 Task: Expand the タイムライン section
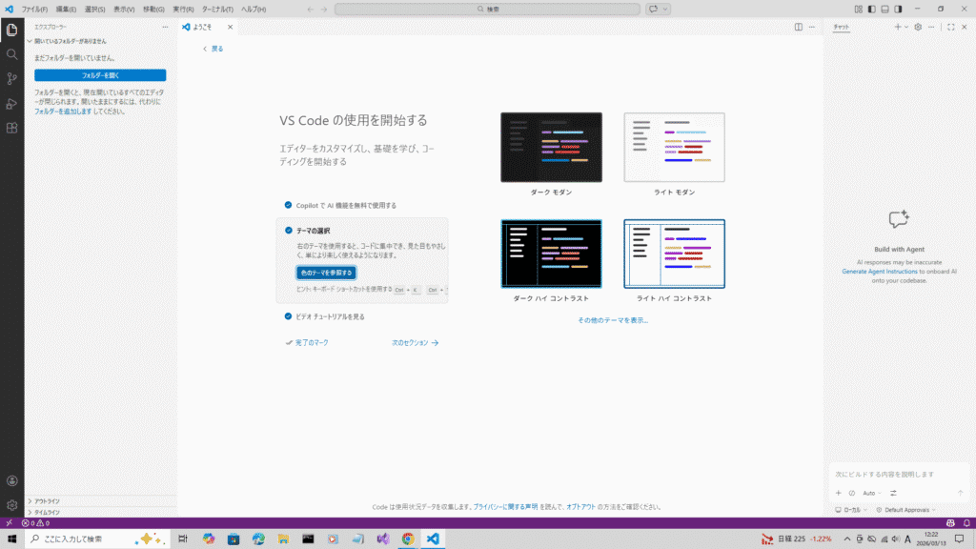click(x=48, y=512)
